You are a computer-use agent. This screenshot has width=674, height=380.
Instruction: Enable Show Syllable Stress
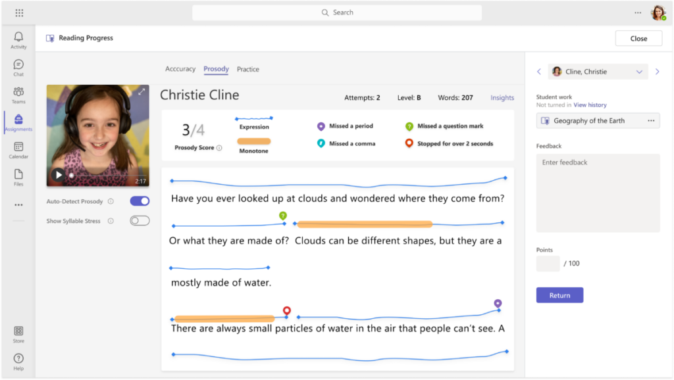click(x=139, y=220)
